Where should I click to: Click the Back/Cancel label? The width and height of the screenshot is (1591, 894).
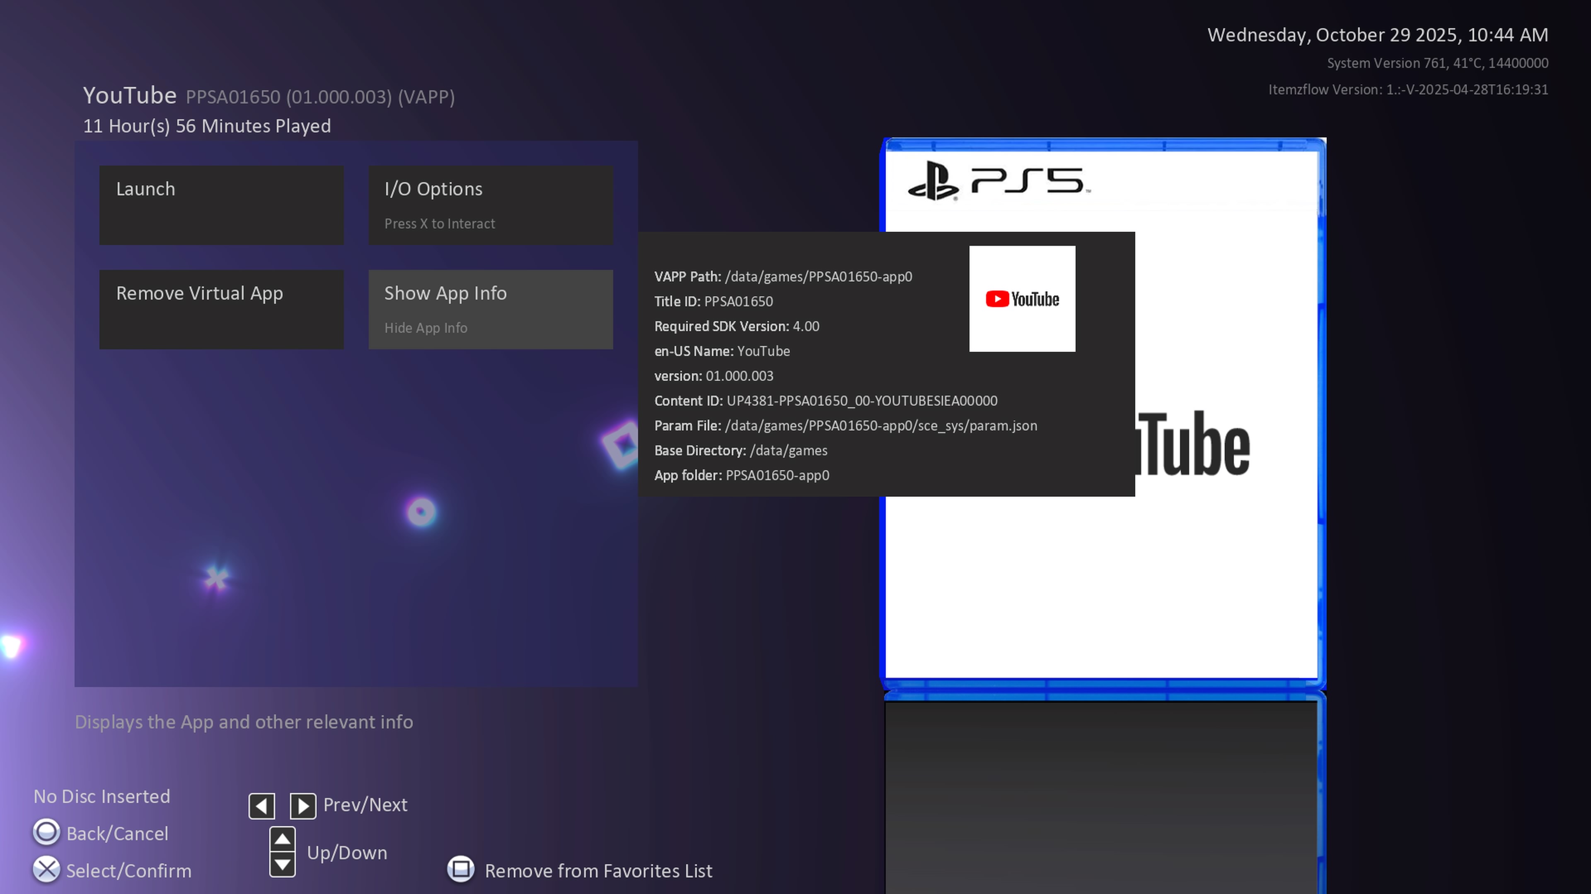point(117,834)
